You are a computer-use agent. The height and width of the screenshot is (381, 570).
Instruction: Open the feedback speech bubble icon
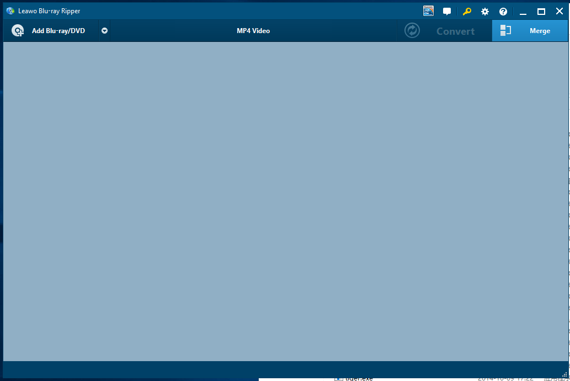[447, 12]
